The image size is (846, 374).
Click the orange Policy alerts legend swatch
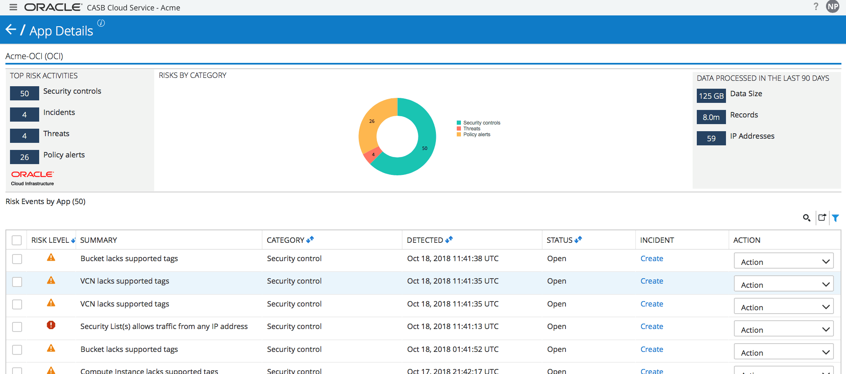click(x=459, y=135)
